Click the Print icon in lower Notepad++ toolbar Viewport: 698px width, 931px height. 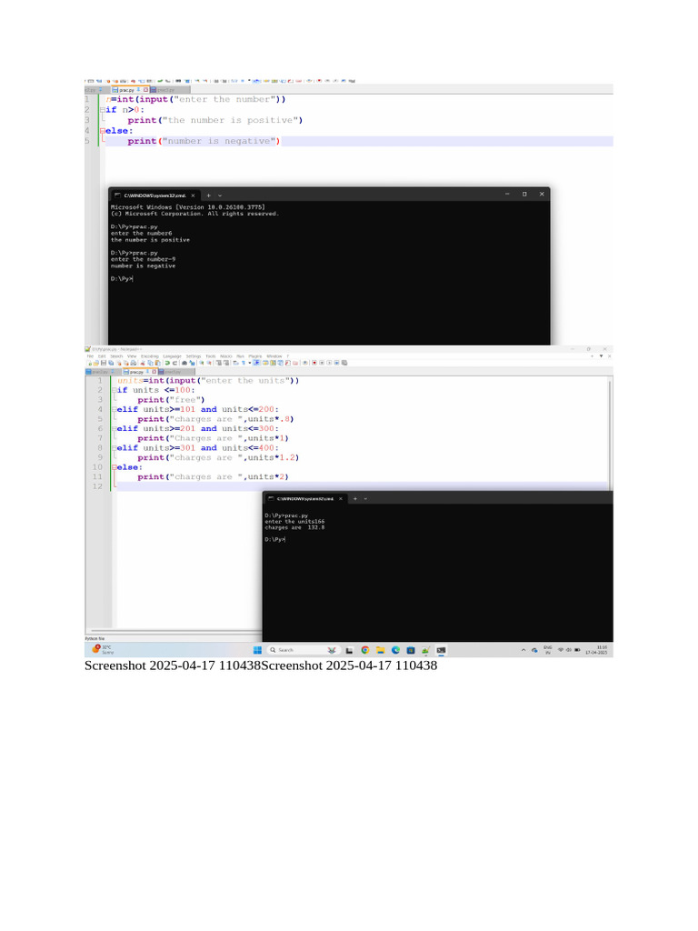[x=133, y=363]
